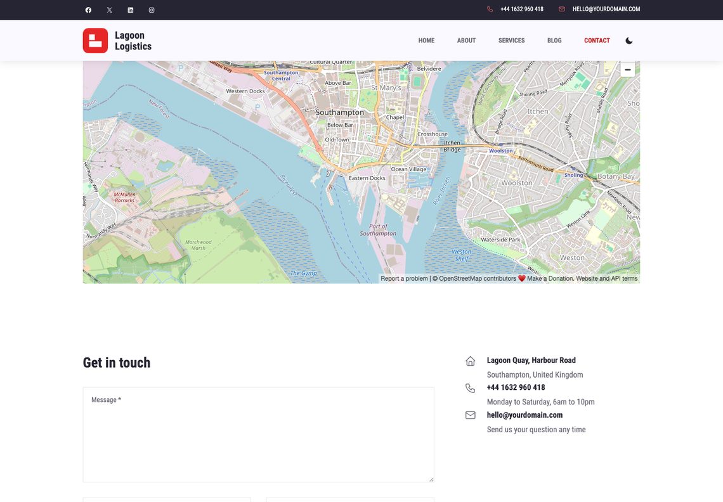Open the Instagram social link

[x=152, y=10]
